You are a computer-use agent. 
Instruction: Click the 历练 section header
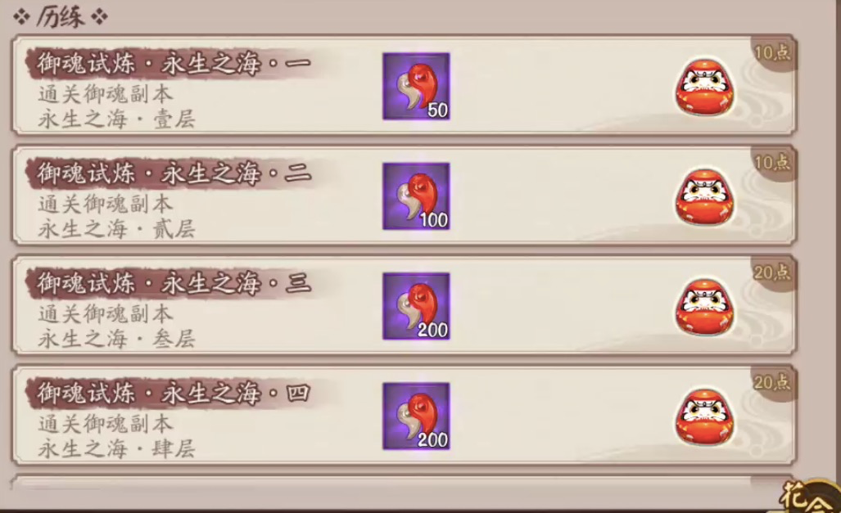(x=61, y=16)
